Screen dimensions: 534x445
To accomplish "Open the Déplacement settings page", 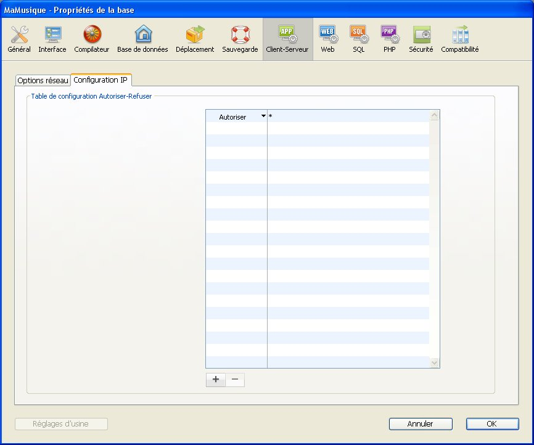I will tap(195, 39).
